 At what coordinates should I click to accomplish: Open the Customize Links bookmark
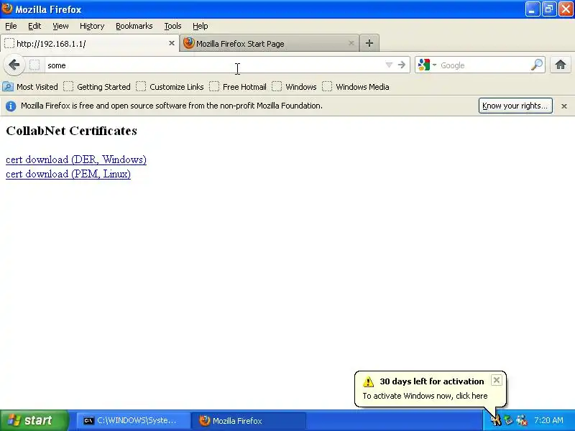pos(170,87)
